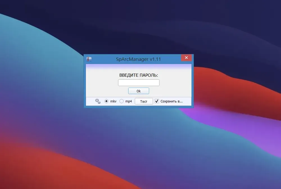
Task: Click the SpArcManager app icon in title bar
Action: click(x=89, y=59)
